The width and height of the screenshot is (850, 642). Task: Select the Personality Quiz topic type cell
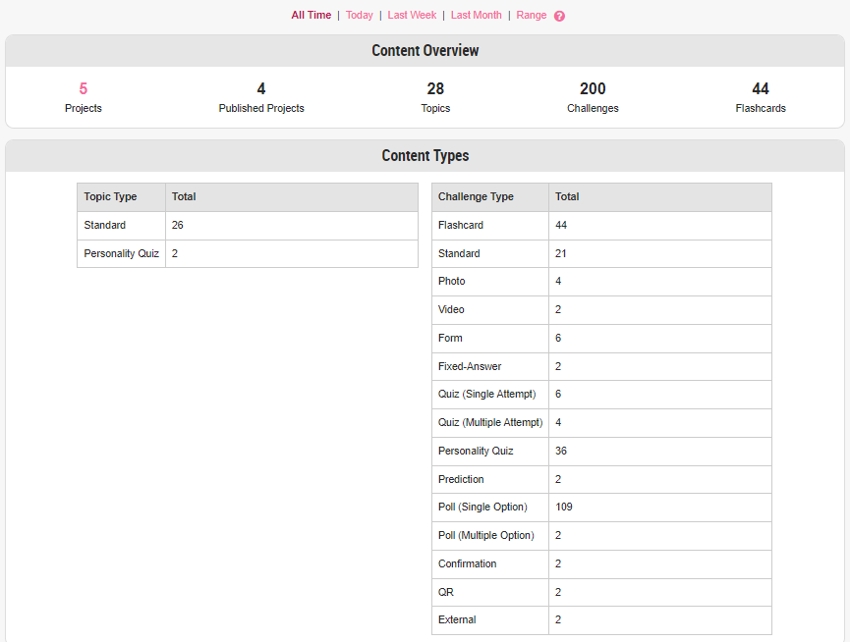coord(122,253)
